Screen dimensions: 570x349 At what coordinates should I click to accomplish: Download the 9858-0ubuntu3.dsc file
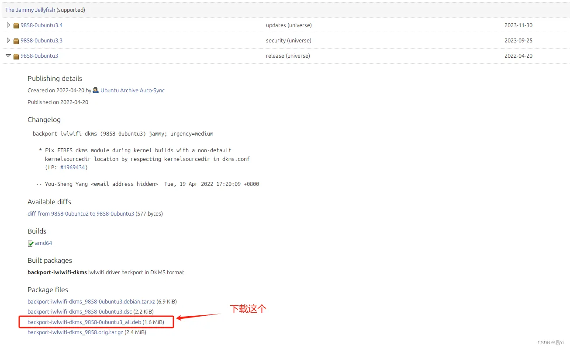coord(79,312)
